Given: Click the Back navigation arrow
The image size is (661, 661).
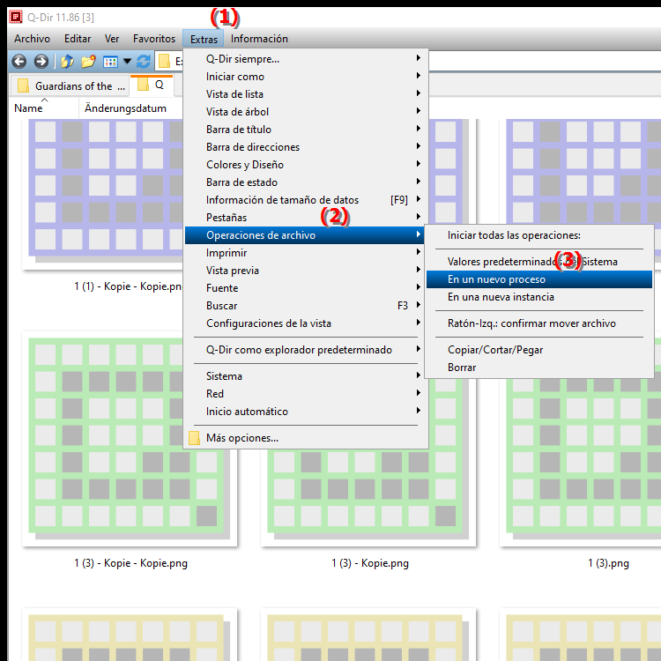Looking at the screenshot, I should [x=19, y=62].
